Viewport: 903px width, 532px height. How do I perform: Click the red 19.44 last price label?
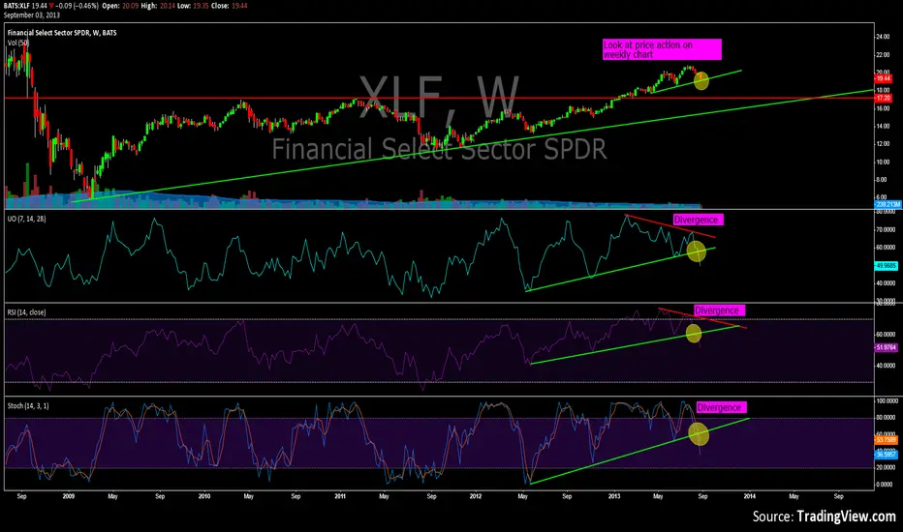point(883,78)
